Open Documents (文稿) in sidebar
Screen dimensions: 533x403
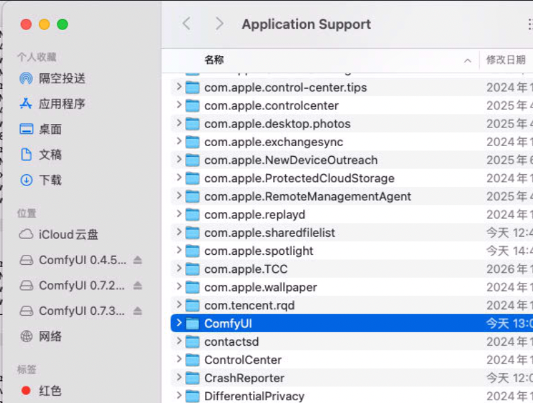(50, 154)
